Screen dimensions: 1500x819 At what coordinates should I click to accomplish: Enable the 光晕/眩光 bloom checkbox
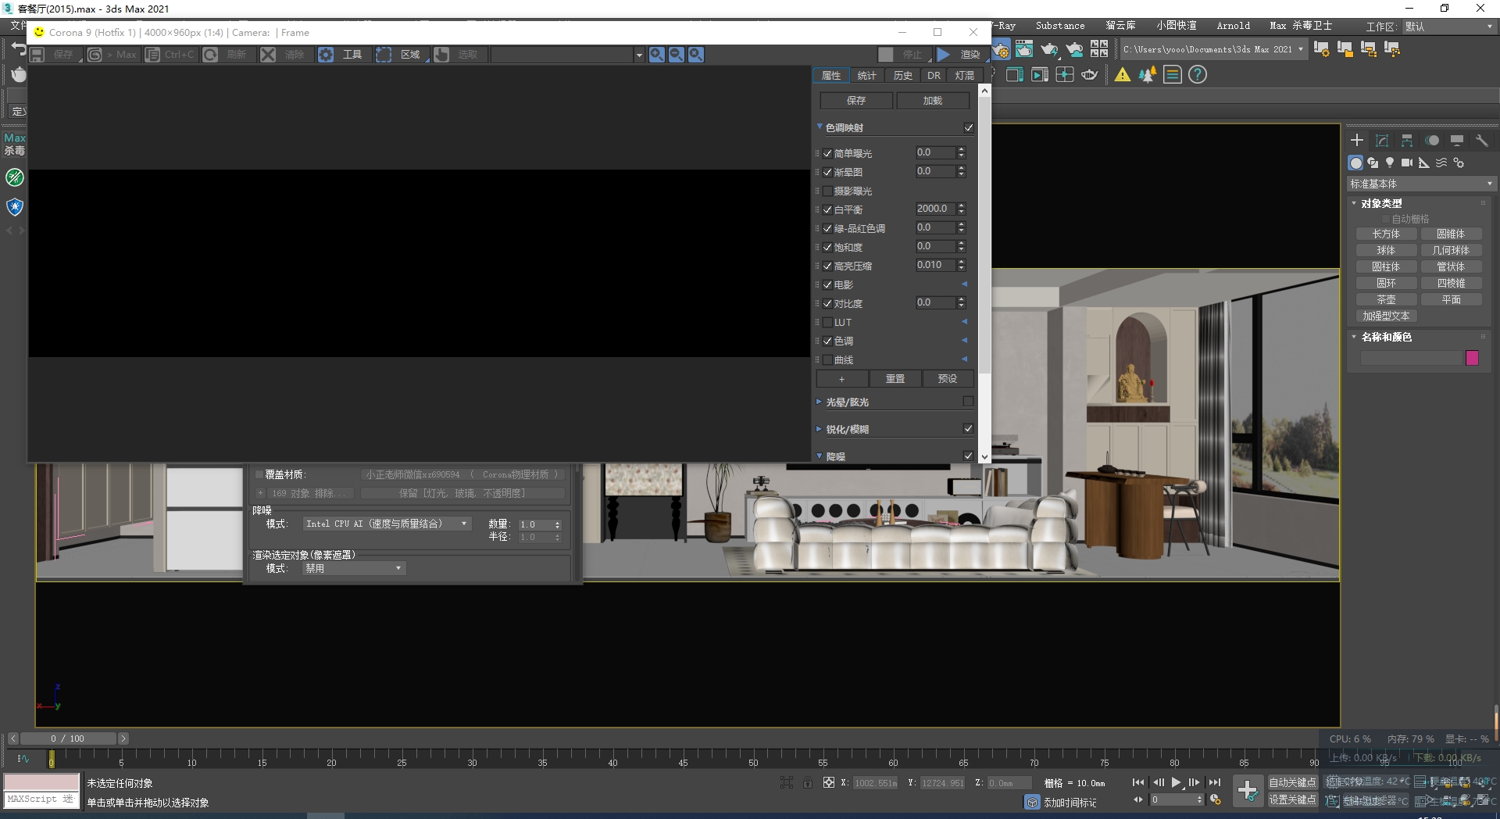coord(969,401)
